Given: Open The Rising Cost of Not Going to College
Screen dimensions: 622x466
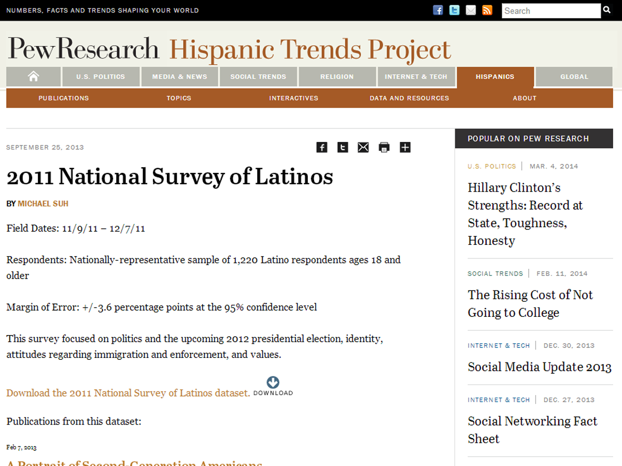Looking at the screenshot, I should [530, 303].
